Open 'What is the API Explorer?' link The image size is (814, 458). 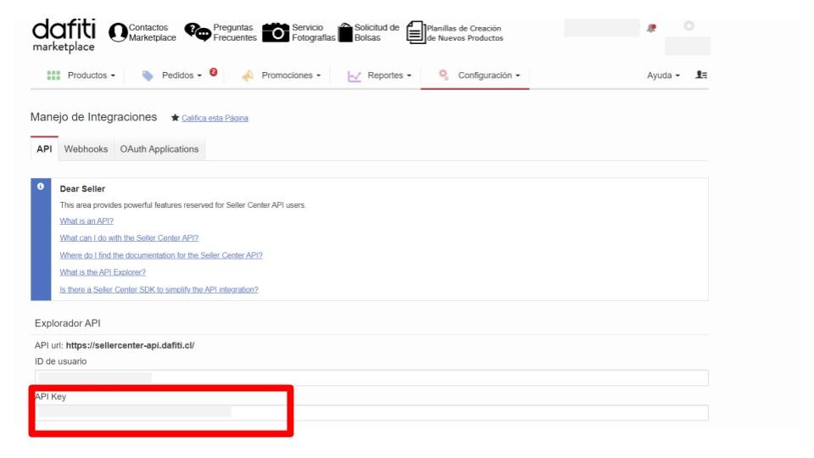[103, 272]
